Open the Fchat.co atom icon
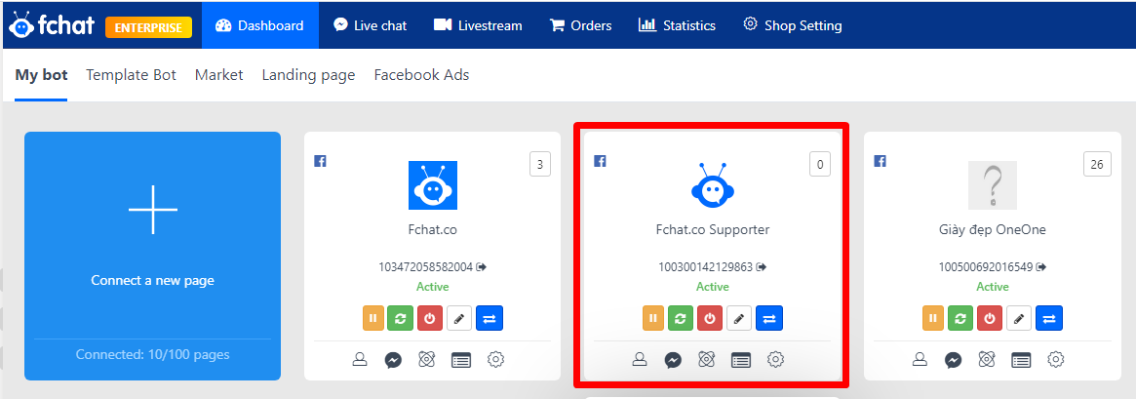 point(427,359)
